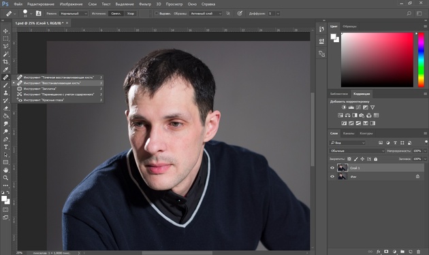429x255 pixels.
Task: Switch to the Каналы tab
Action: 348,133
